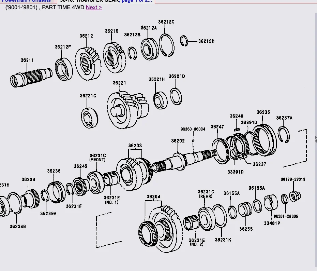Click the 36212 toothed gear drawing
The height and width of the screenshot is (271, 317).
click(x=88, y=63)
